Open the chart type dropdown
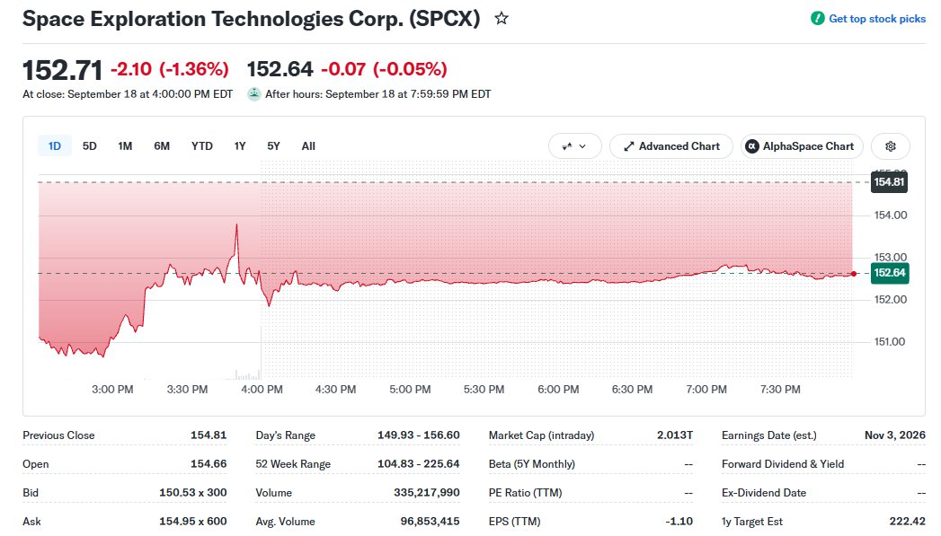941x536 pixels. (574, 146)
